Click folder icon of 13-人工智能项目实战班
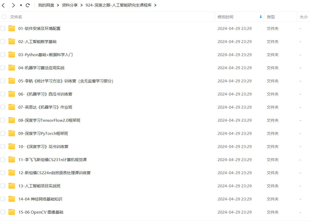Image resolution: width=310 pixels, height=222 pixels. point(12,186)
